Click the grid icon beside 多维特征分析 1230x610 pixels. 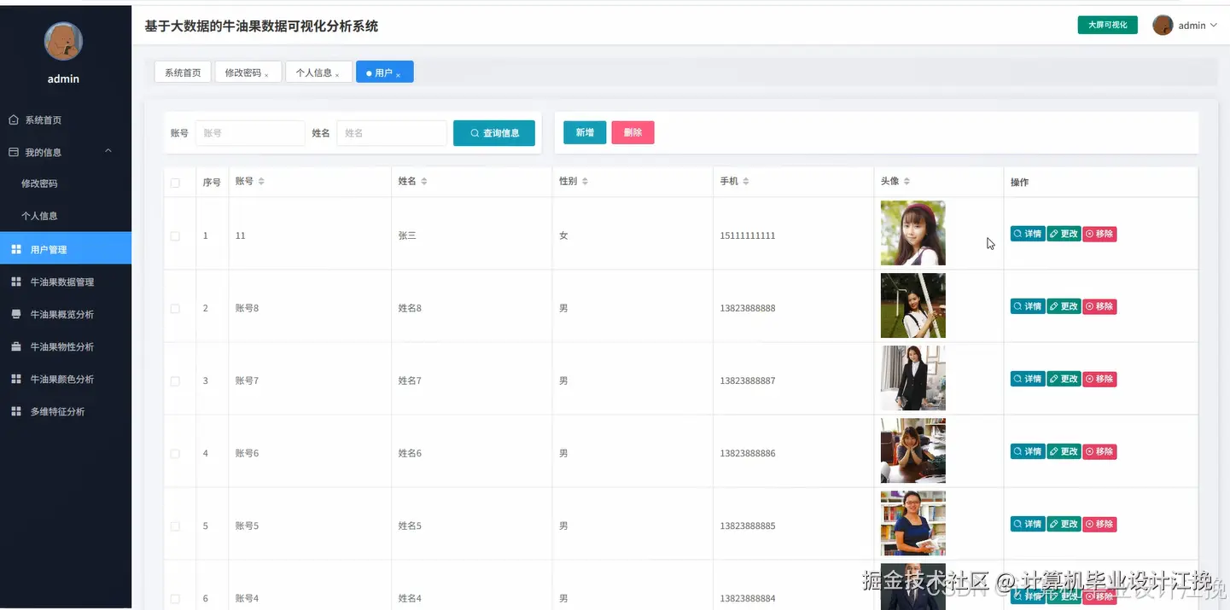(16, 412)
